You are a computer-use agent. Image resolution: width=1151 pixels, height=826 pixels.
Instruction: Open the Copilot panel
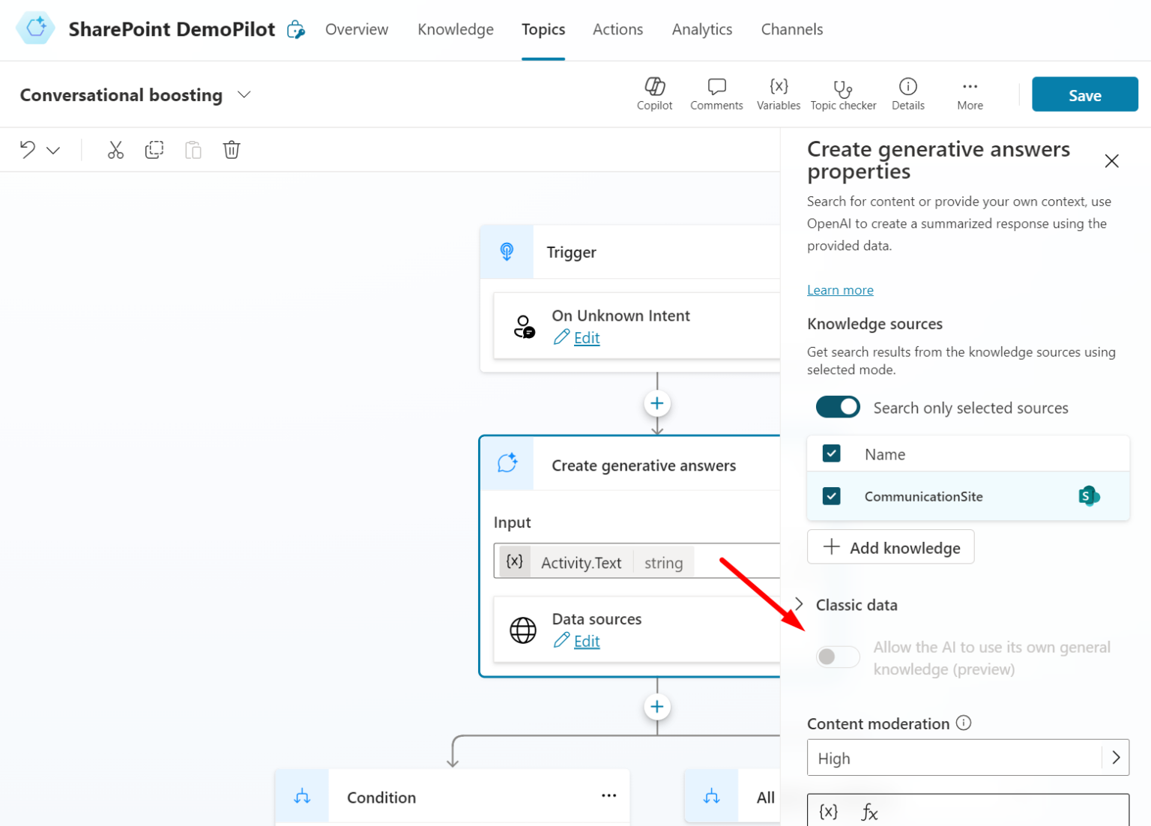[x=654, y=94]
